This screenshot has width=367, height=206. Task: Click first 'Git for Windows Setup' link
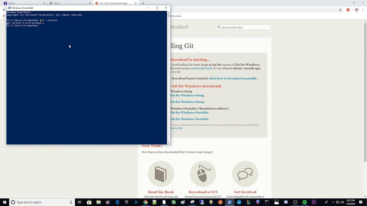point(187,95)
